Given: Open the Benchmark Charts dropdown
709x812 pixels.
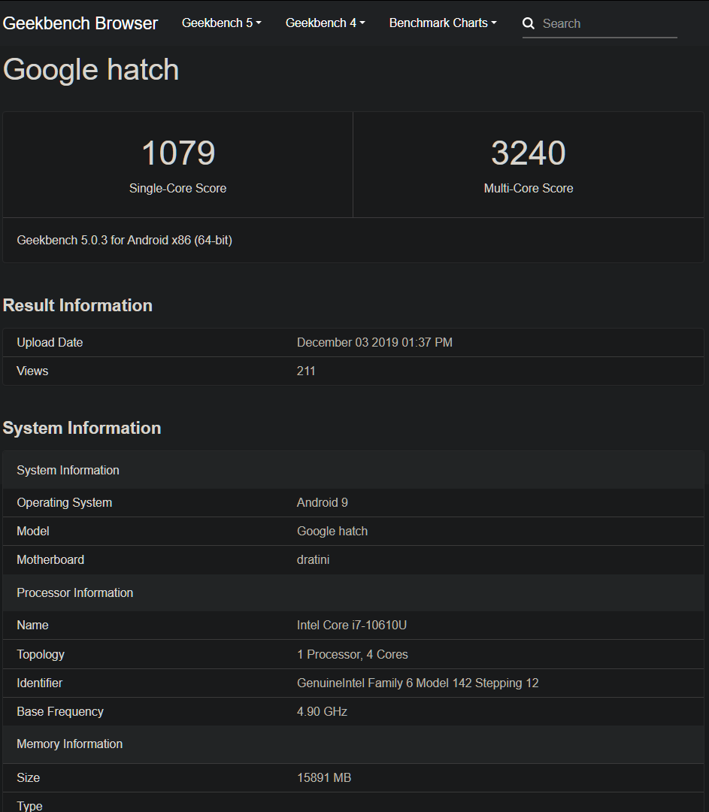Looking at the screenshot, I should pos(443,23).
